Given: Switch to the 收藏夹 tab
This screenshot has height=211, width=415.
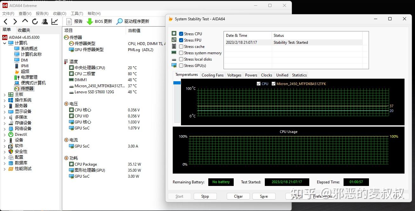Looking at the screenshot, I should [24, 30].
